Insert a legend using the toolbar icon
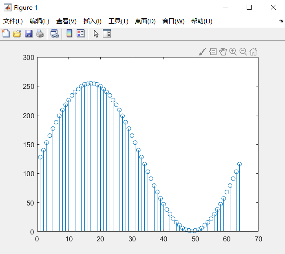Screen dimensions: 285x254 coord(80,33)
